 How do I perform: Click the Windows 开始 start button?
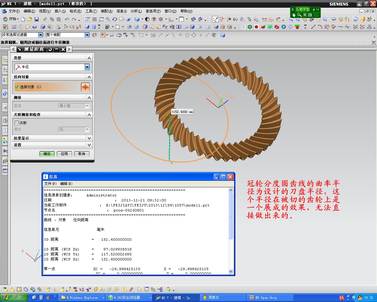coord(14,297)
